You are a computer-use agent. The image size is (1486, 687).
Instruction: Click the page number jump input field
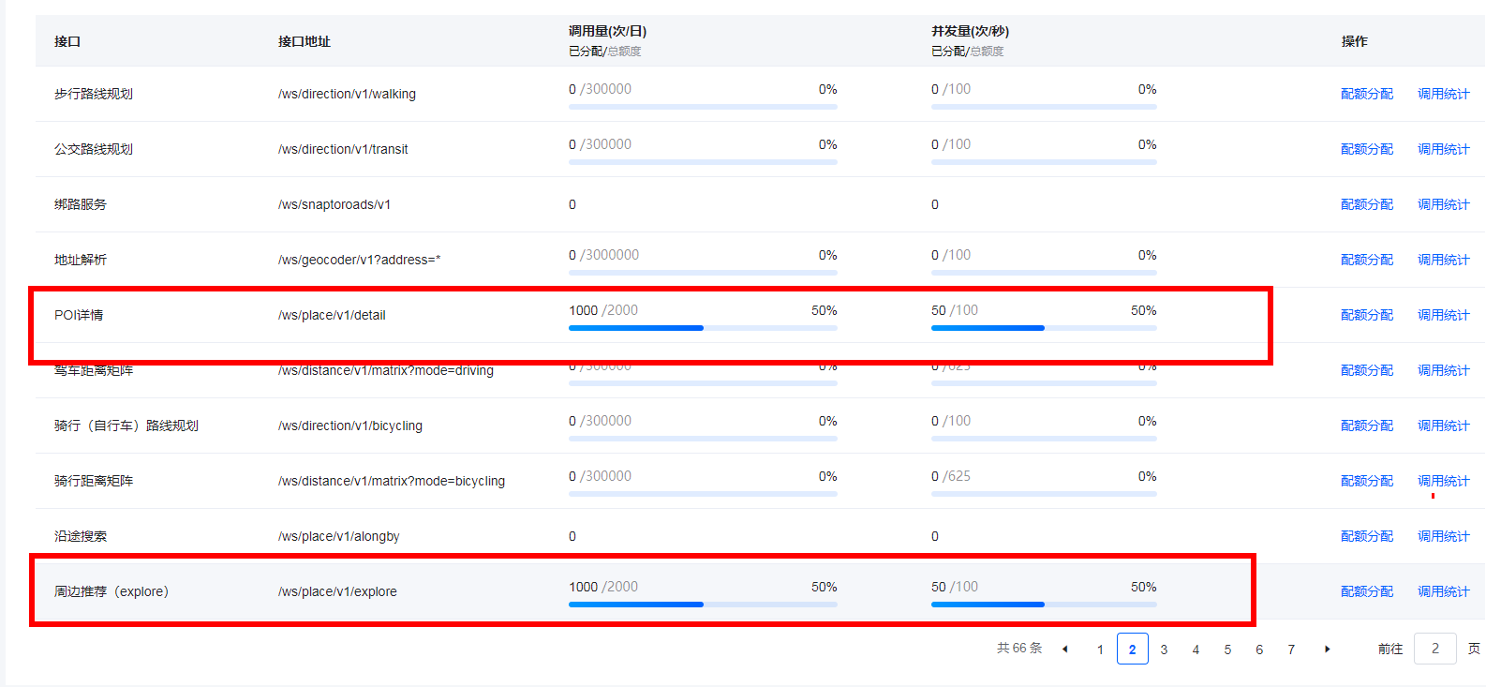1434,649
